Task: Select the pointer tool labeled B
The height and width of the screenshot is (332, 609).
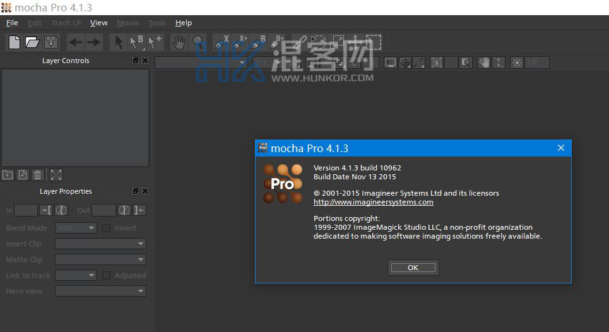Action: [136, 42]
